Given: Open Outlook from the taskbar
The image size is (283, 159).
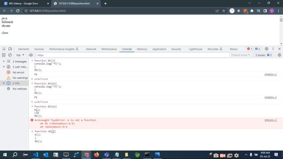Looking at the screenshot, I should pos(46,155).
